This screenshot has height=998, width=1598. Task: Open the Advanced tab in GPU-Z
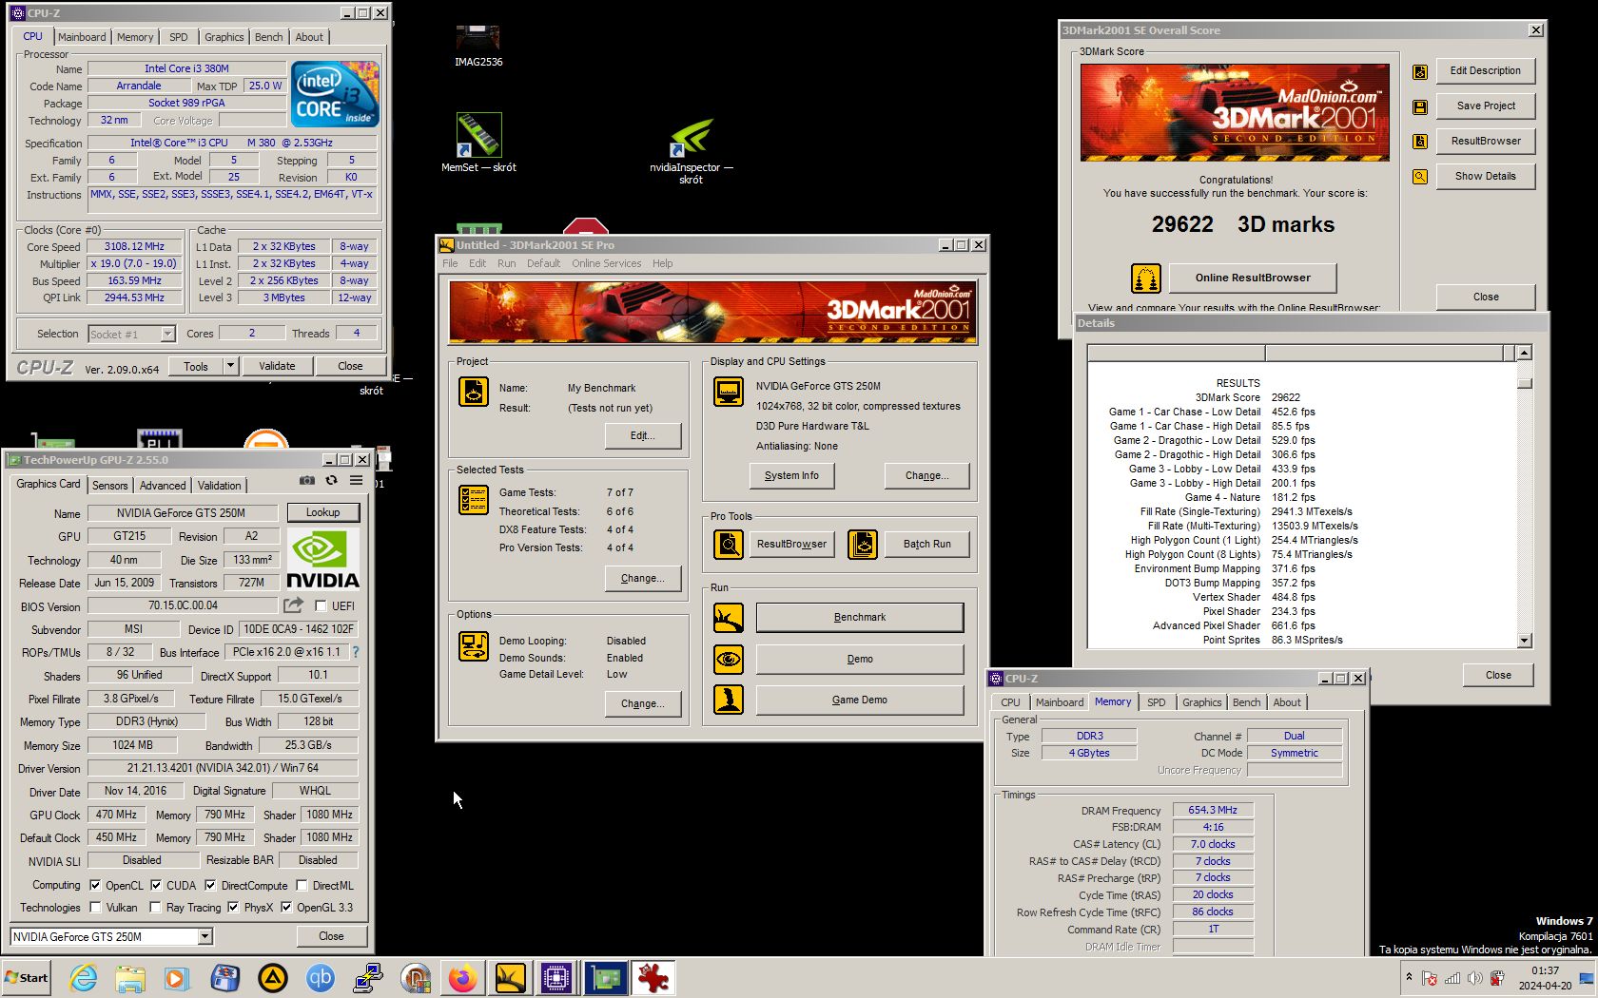tap(163, 486)
